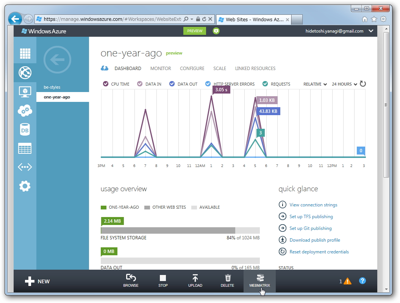This screenshot has width=400, height=303.
Task: Open the CONFIGURE tab
Action: (x=192, y=69)
